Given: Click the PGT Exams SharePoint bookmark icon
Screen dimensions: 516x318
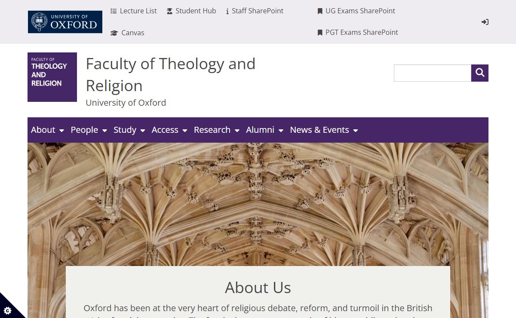Looking at the screenshot, I should [320, 33].
